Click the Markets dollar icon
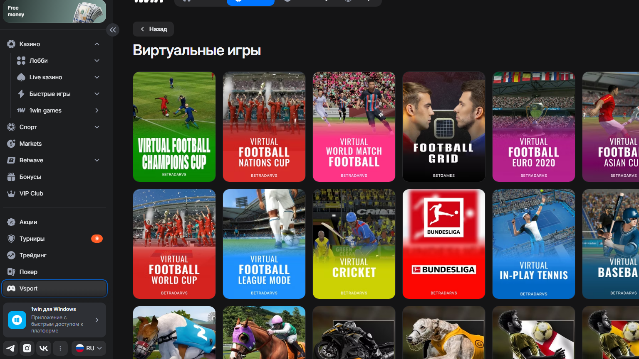This screenshot has width=639, height=359. 11,144
